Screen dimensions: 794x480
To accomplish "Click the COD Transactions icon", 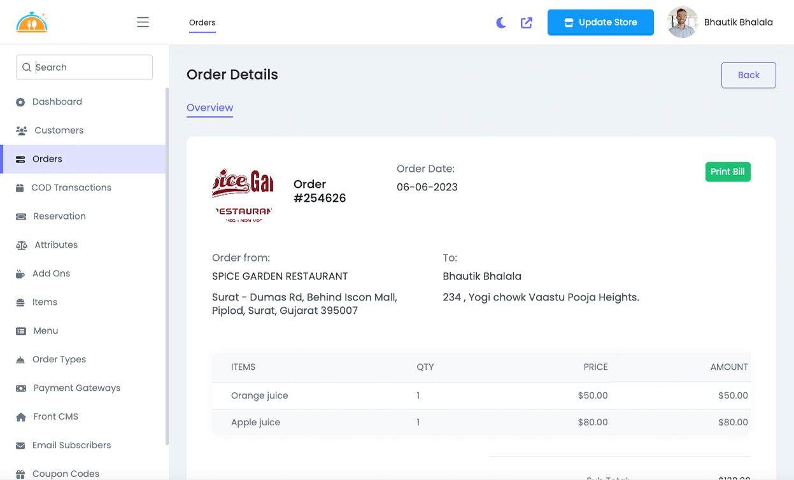I will (x=20, y=188).
